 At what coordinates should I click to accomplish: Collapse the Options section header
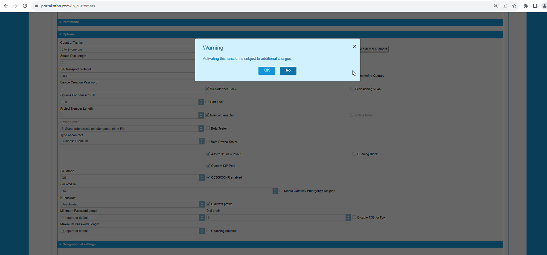(x=68, y=34)
